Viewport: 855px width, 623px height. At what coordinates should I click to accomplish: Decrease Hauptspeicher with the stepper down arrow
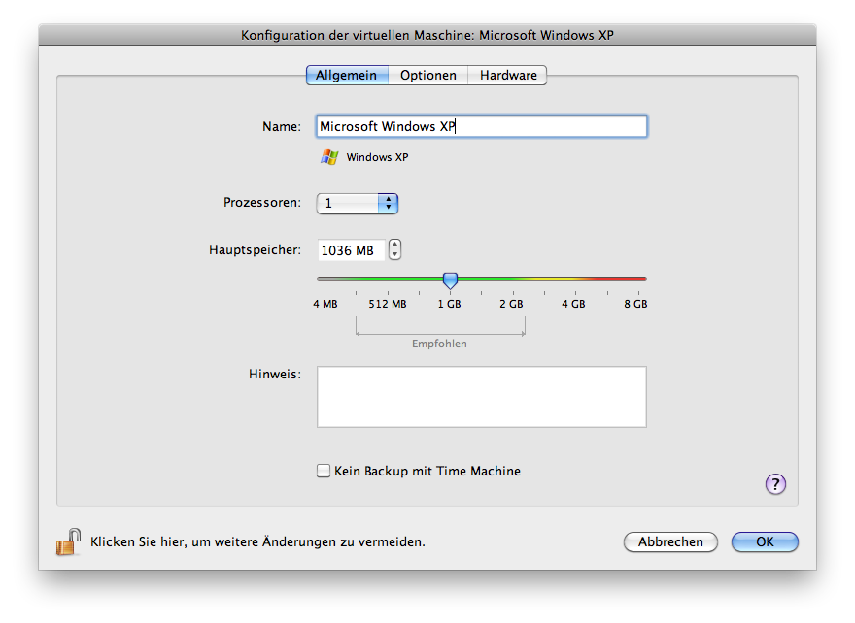pyautogui.click(x=394, y=255)
